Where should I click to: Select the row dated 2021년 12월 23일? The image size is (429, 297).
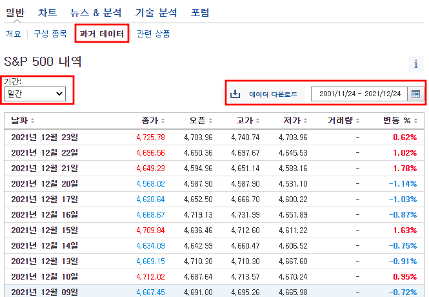coord(214,137)
